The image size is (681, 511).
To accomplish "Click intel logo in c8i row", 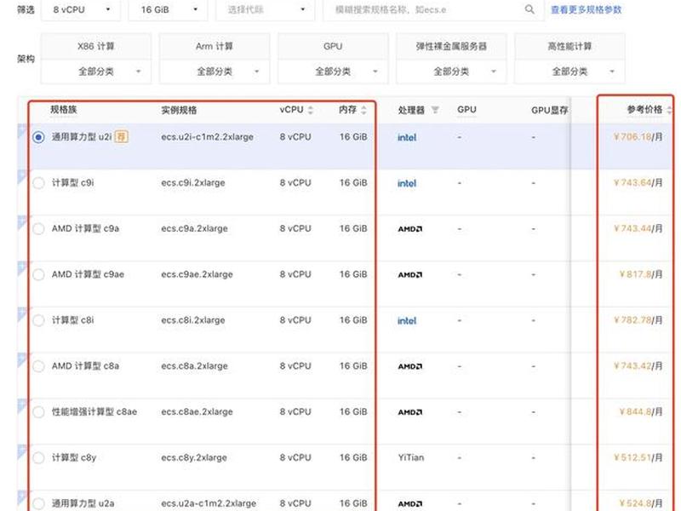I will 407,321.
